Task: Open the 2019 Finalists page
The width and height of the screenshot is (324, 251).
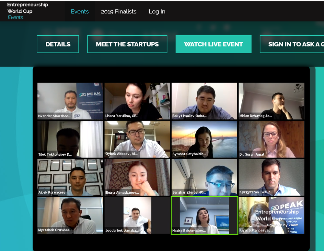Action: (x=119, y=12)
